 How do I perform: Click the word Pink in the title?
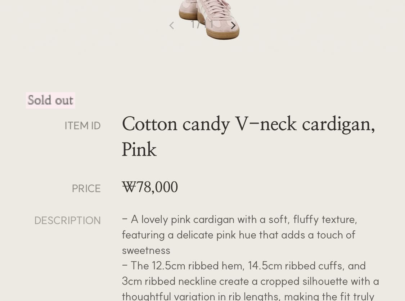139,150
